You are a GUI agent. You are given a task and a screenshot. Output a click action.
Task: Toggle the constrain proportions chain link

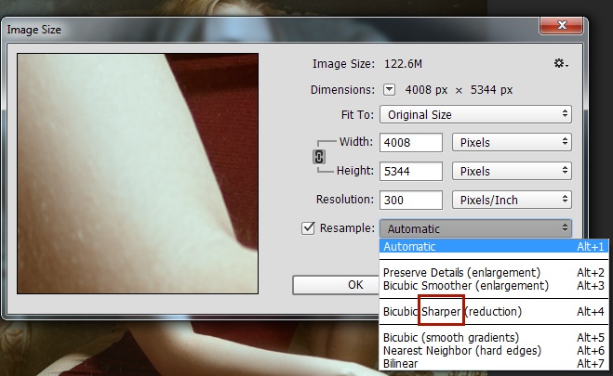coord(318,157)
